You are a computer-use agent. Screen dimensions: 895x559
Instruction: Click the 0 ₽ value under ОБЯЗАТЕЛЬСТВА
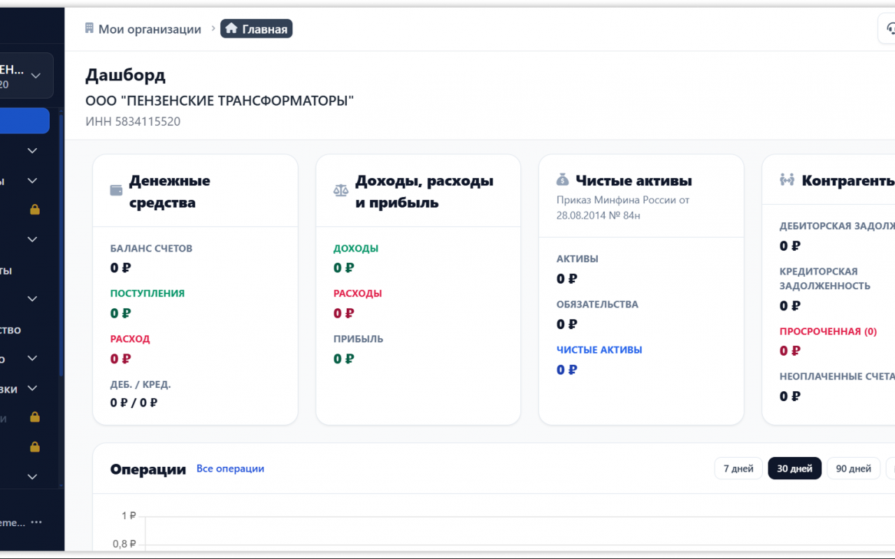(x=566, y=324)
